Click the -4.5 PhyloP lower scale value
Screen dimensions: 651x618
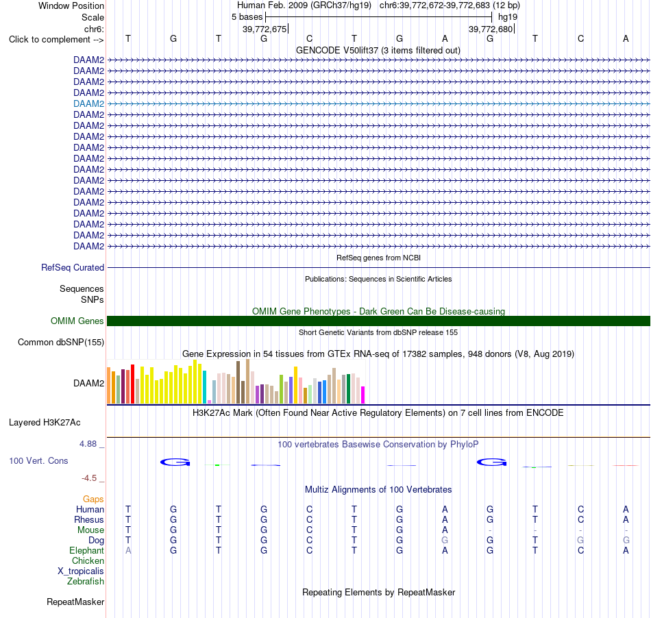pos(89,478)
